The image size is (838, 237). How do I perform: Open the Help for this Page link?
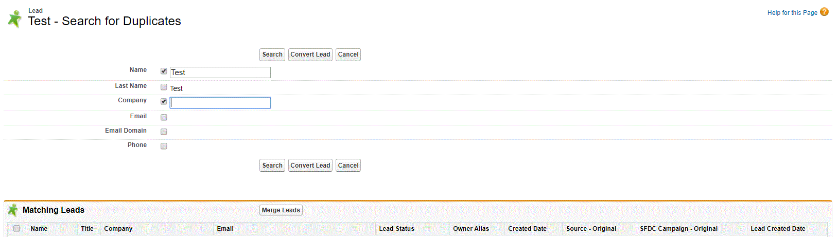[x=792, y=13]
